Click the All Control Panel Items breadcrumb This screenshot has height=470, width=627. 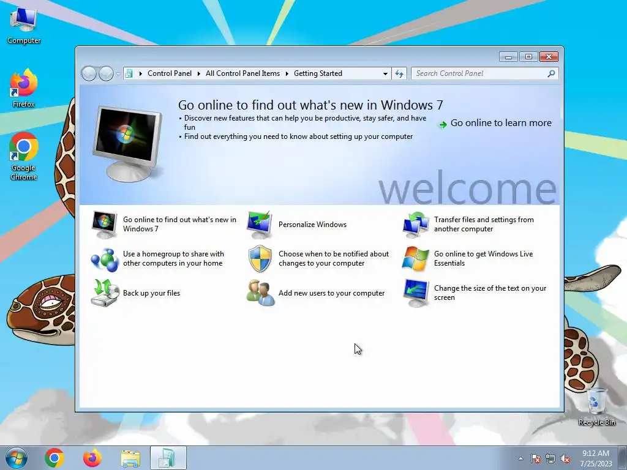[242, 73]
